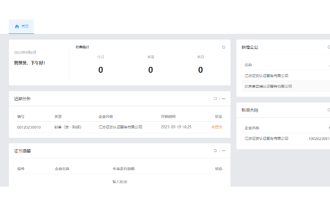Image resolution: width=330 pixels, height=206 pixels.
Task: Refresh the 证书提醒 panel
Action: (x=215, y=151)
